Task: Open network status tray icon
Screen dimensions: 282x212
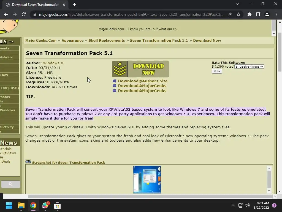Action: point(240,205)
